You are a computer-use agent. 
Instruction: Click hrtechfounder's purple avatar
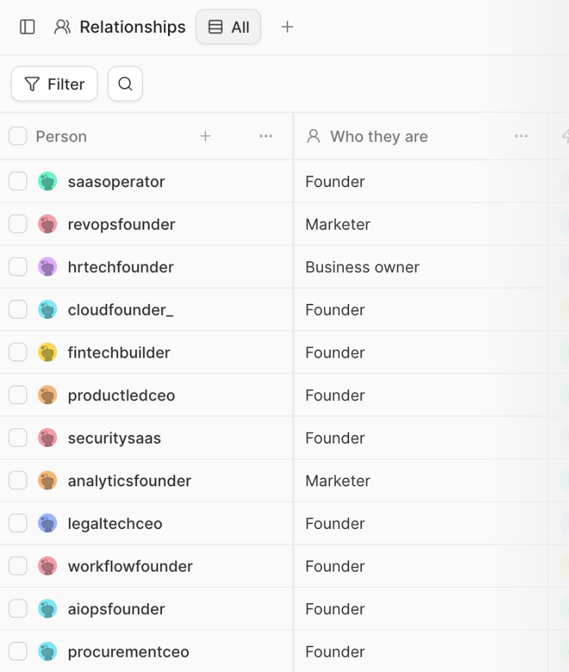(x=47, y=267)
